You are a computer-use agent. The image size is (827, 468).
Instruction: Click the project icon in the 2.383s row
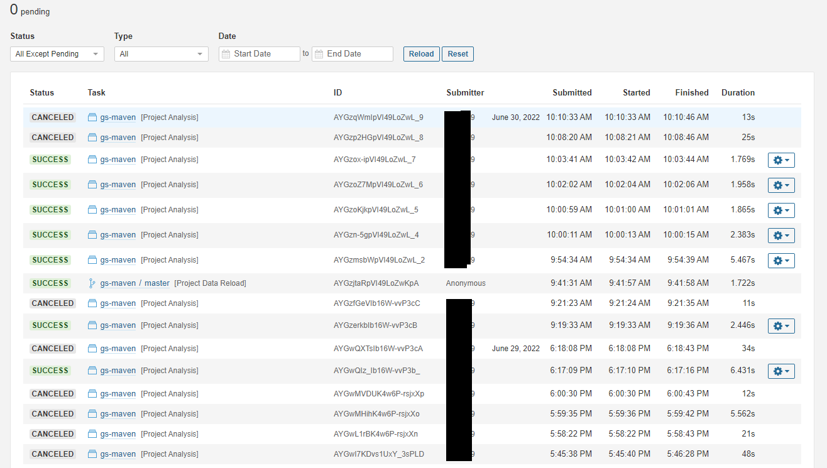click(92, 235)
